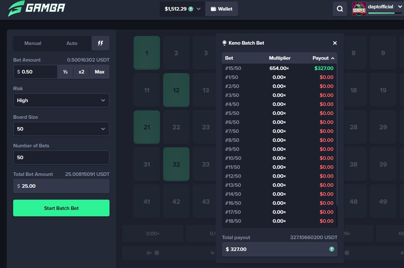This screenshot has width=404, height=268.
Task: Select the batch bet lightning icon tab
Action: (x=100, y=43)
